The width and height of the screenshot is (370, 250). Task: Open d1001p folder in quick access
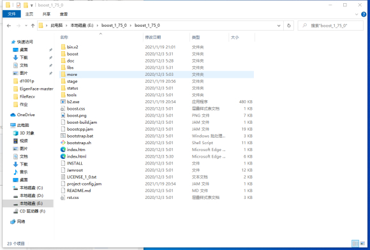click(24, 81)
